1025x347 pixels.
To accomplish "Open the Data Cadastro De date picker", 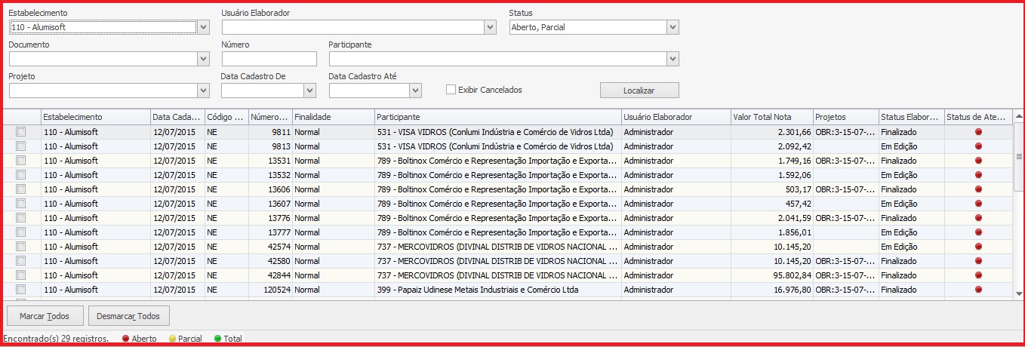I will click(x=309, y=91).
